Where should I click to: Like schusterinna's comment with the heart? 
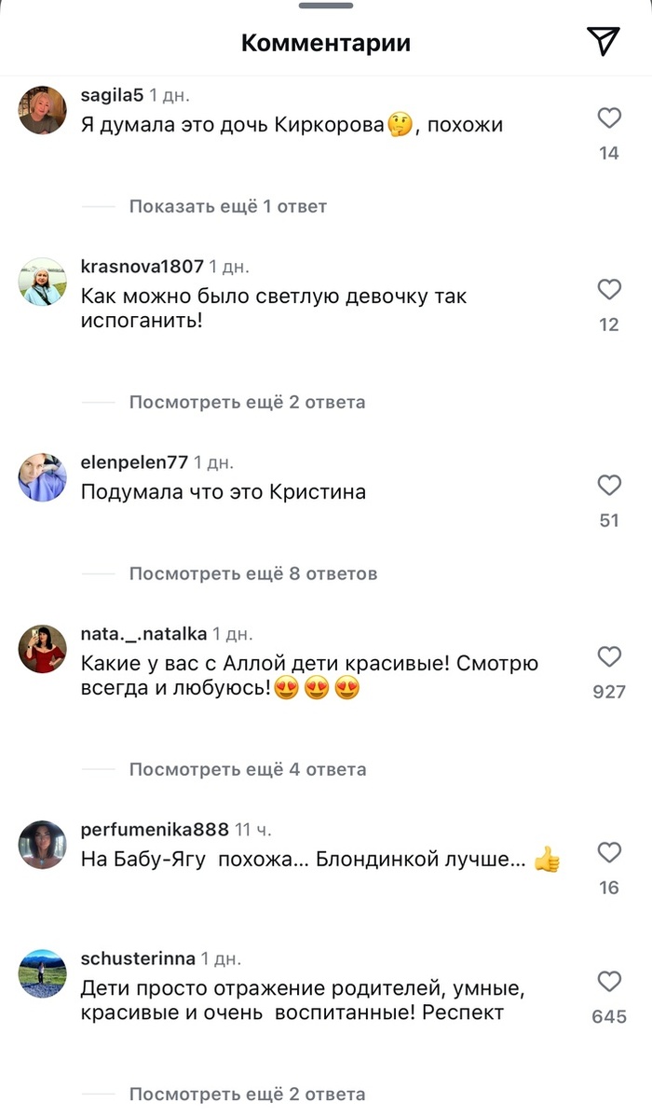pyautogui.click(x=609, y=982)
